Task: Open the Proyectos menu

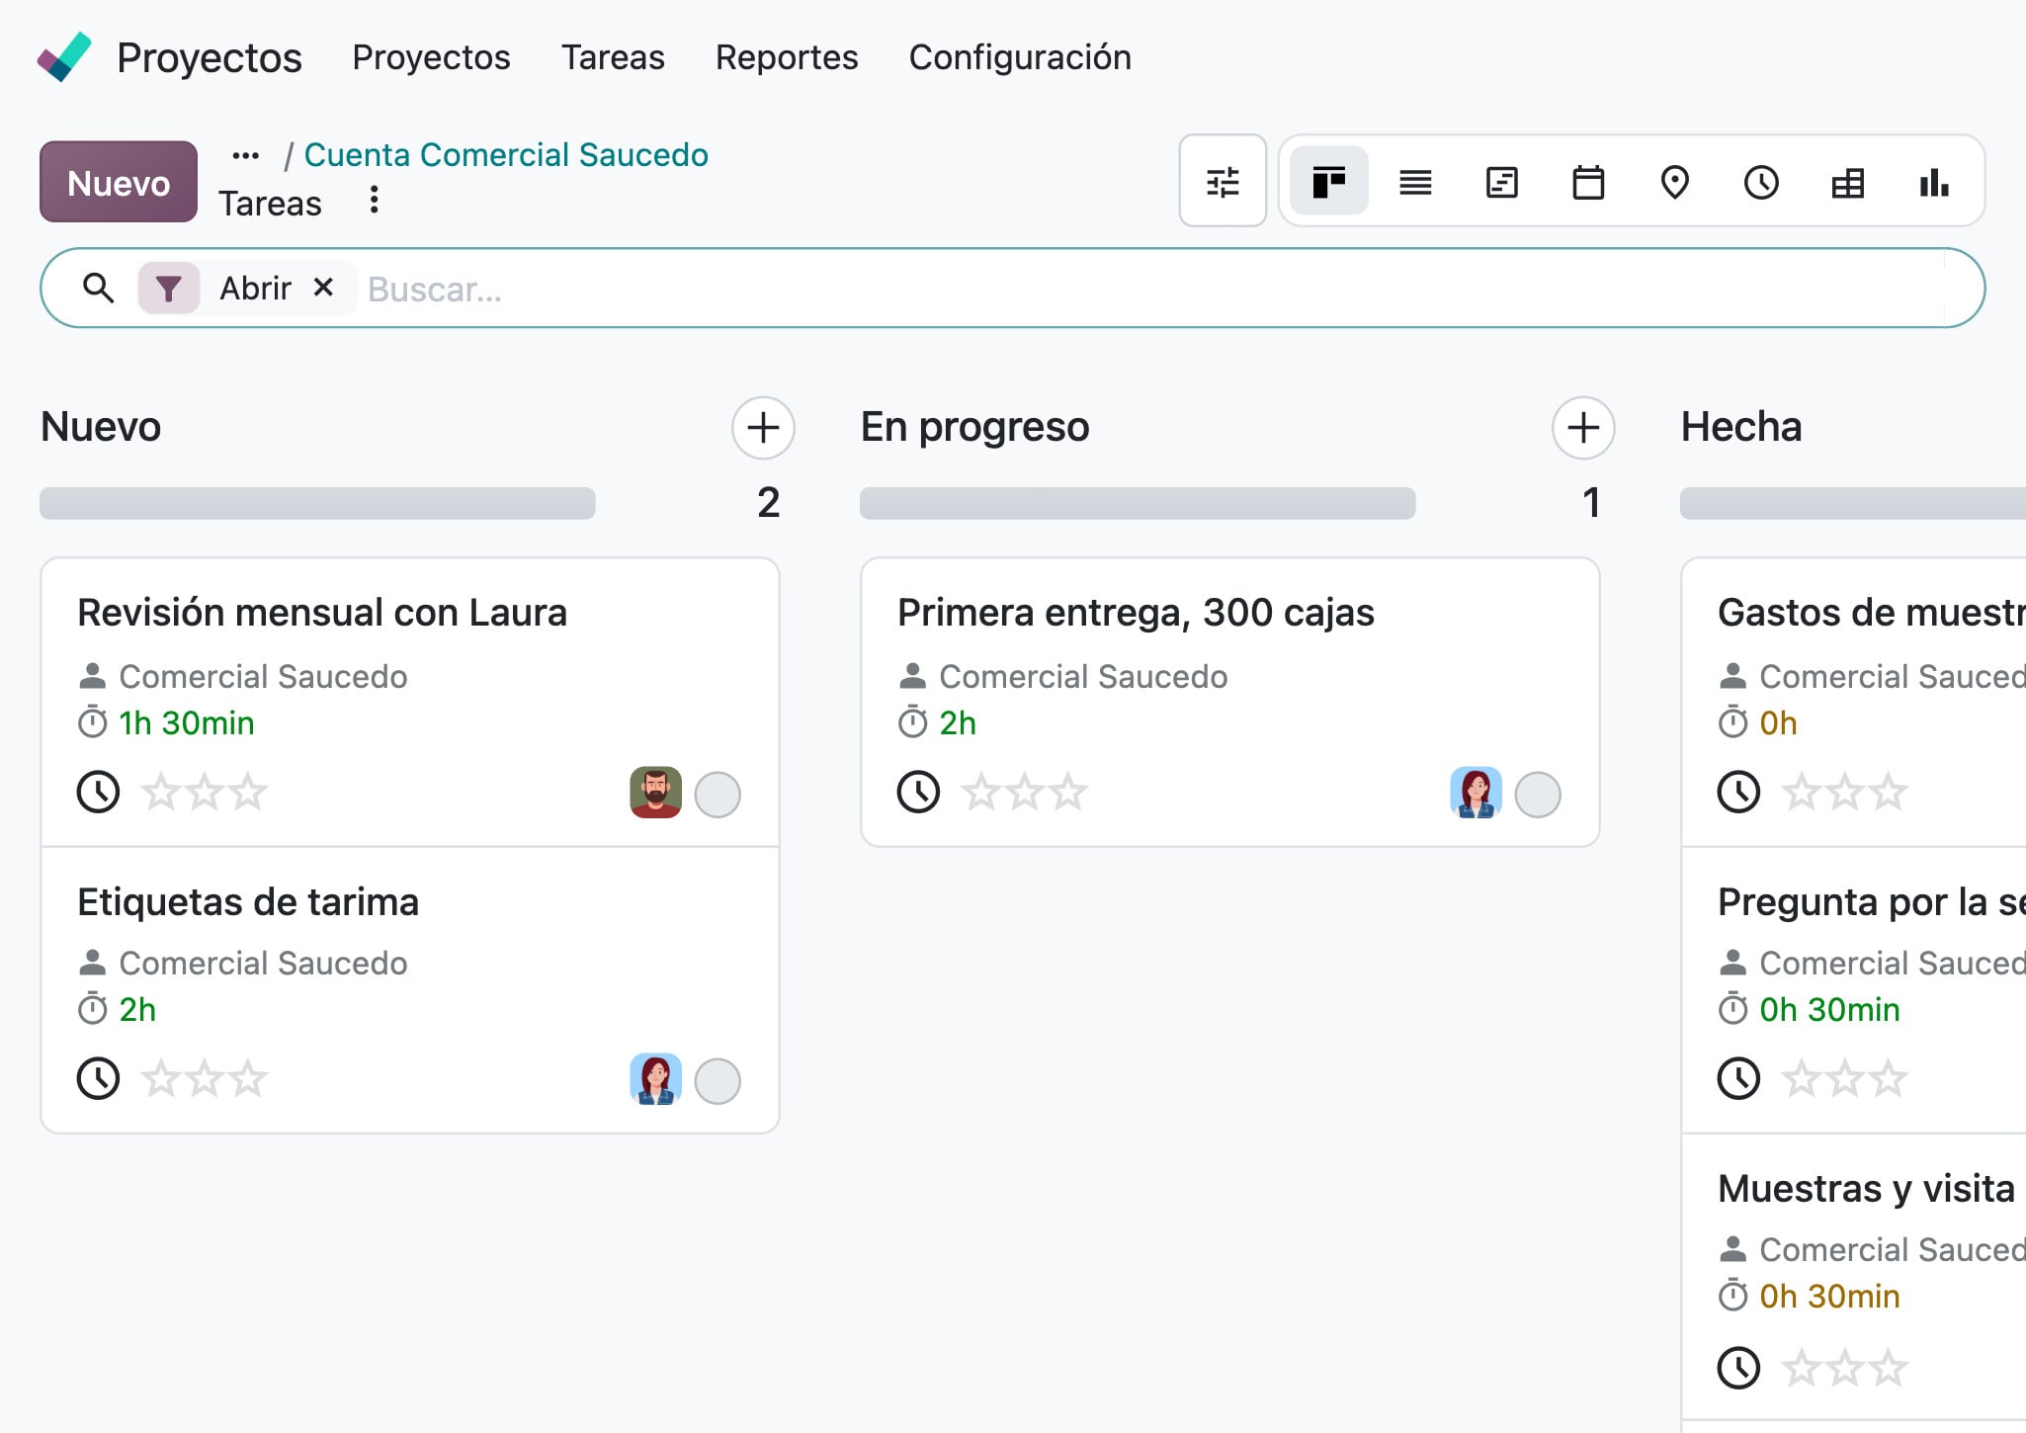Action: click(x=431, y=57)
